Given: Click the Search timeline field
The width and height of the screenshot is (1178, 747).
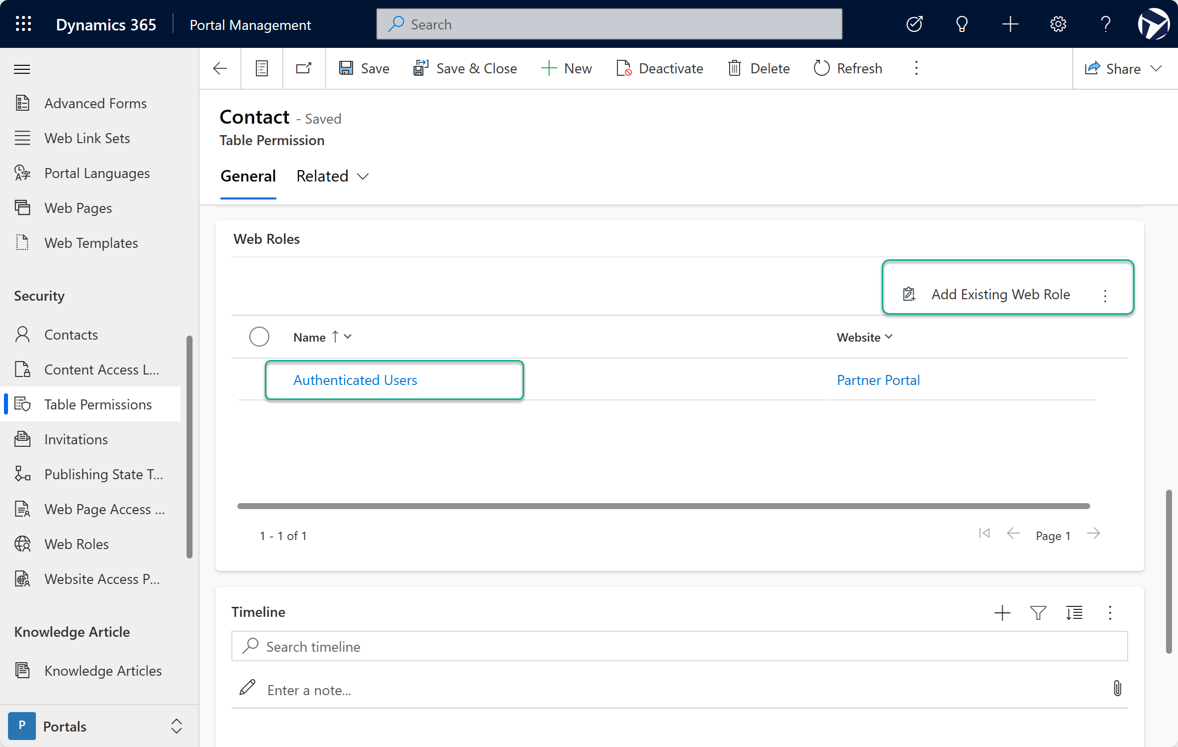Looking at the screenshot, I should pos(679,646).
